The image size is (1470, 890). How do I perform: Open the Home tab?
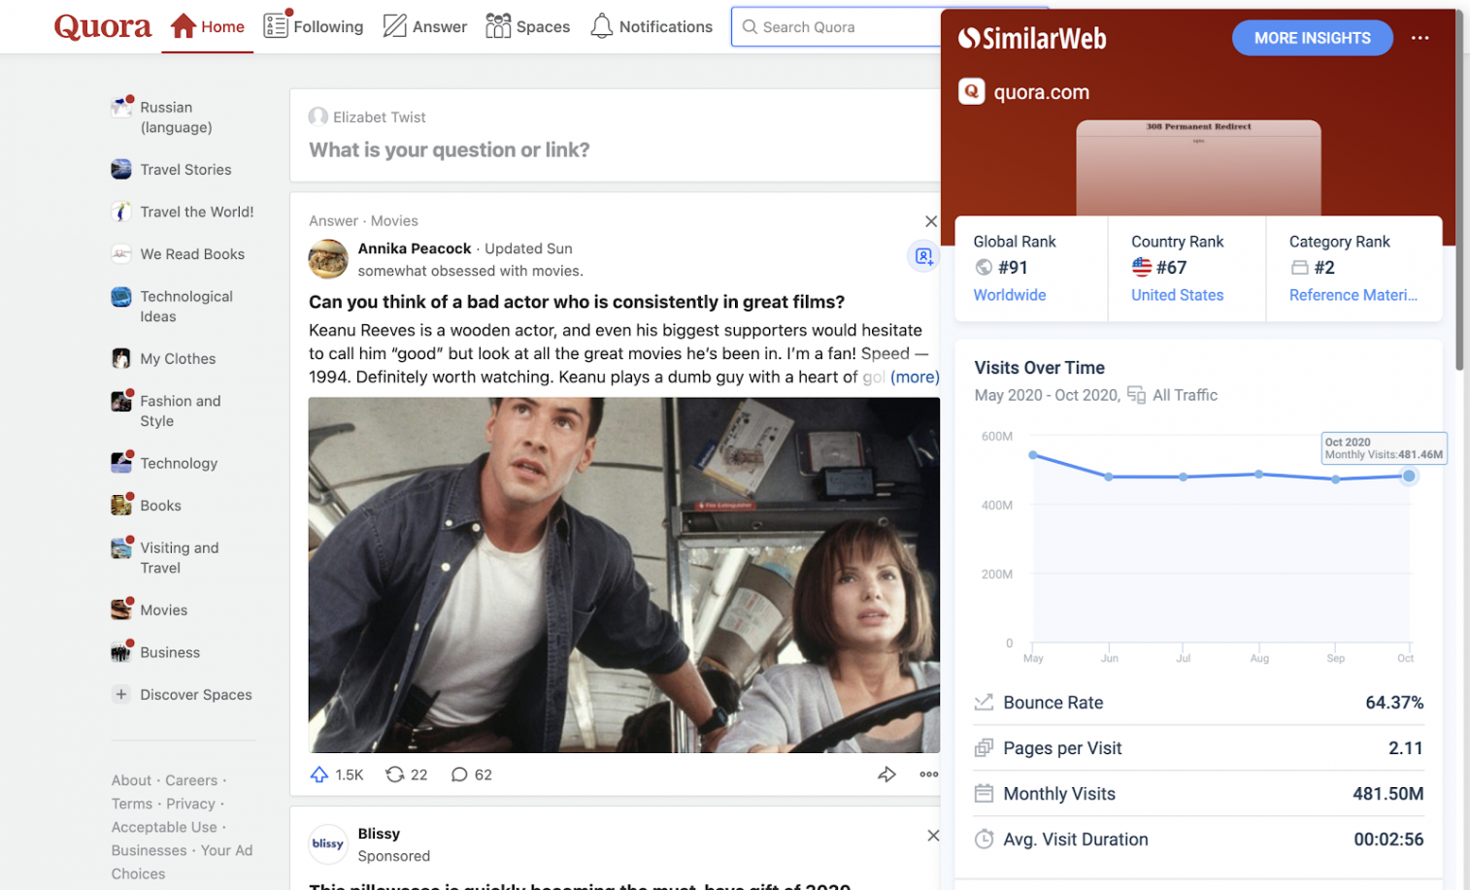point(208,26)
